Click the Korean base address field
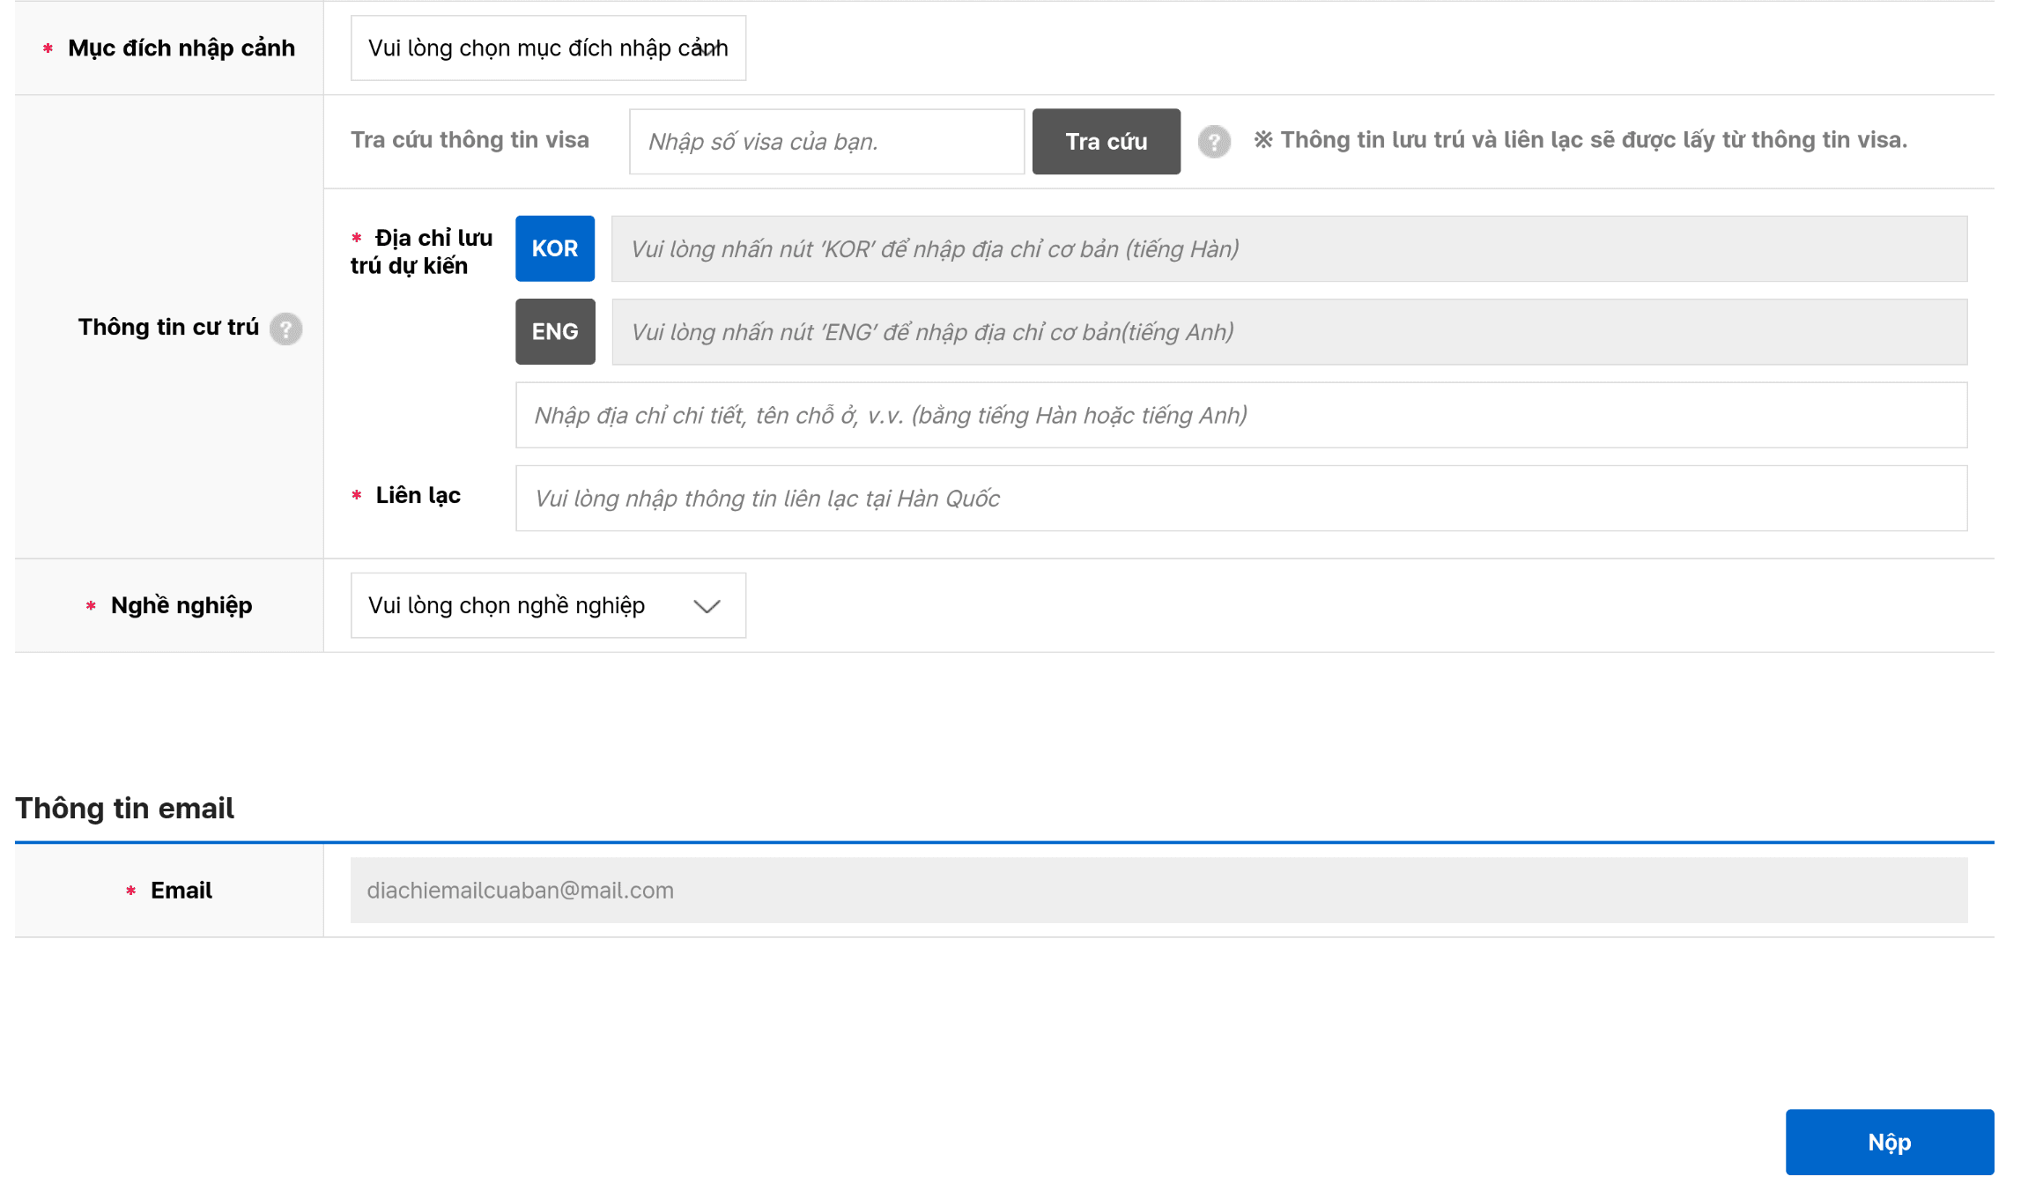Viewport: 2043px width, 1198px height. point(1288,249)
